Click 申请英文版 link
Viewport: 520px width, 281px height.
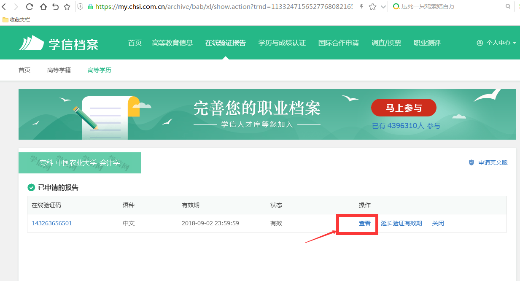tap(493, 163)
